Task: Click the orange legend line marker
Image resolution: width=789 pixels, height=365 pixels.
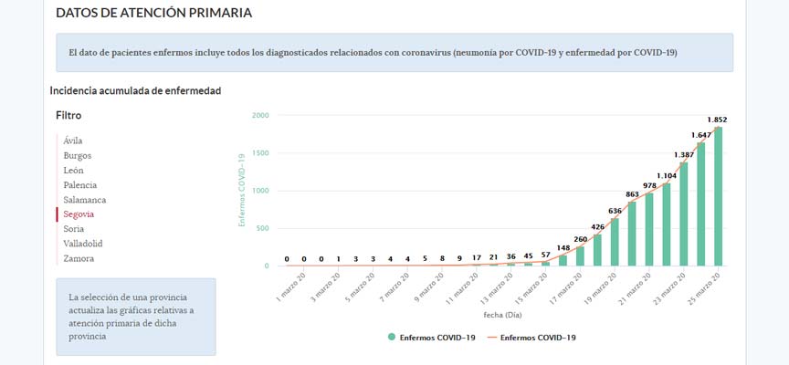Action: (x=491, y=337)
